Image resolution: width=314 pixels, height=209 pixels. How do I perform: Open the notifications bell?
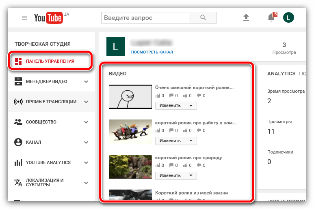click(x=271, y=17)
